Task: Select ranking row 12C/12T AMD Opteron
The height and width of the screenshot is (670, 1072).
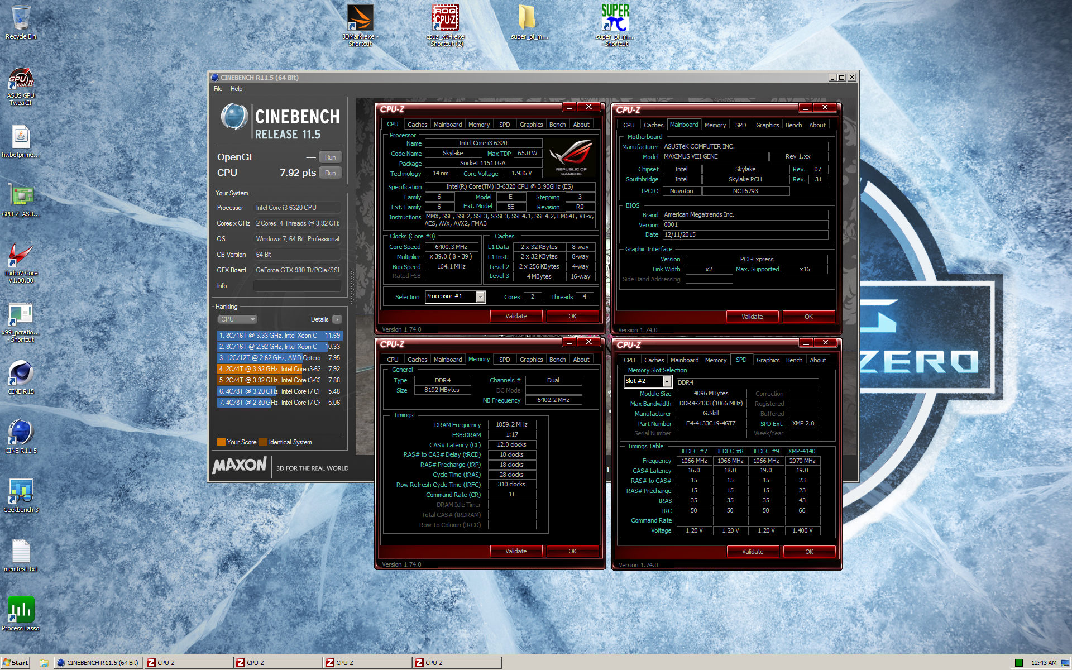Action: (279, 358)
